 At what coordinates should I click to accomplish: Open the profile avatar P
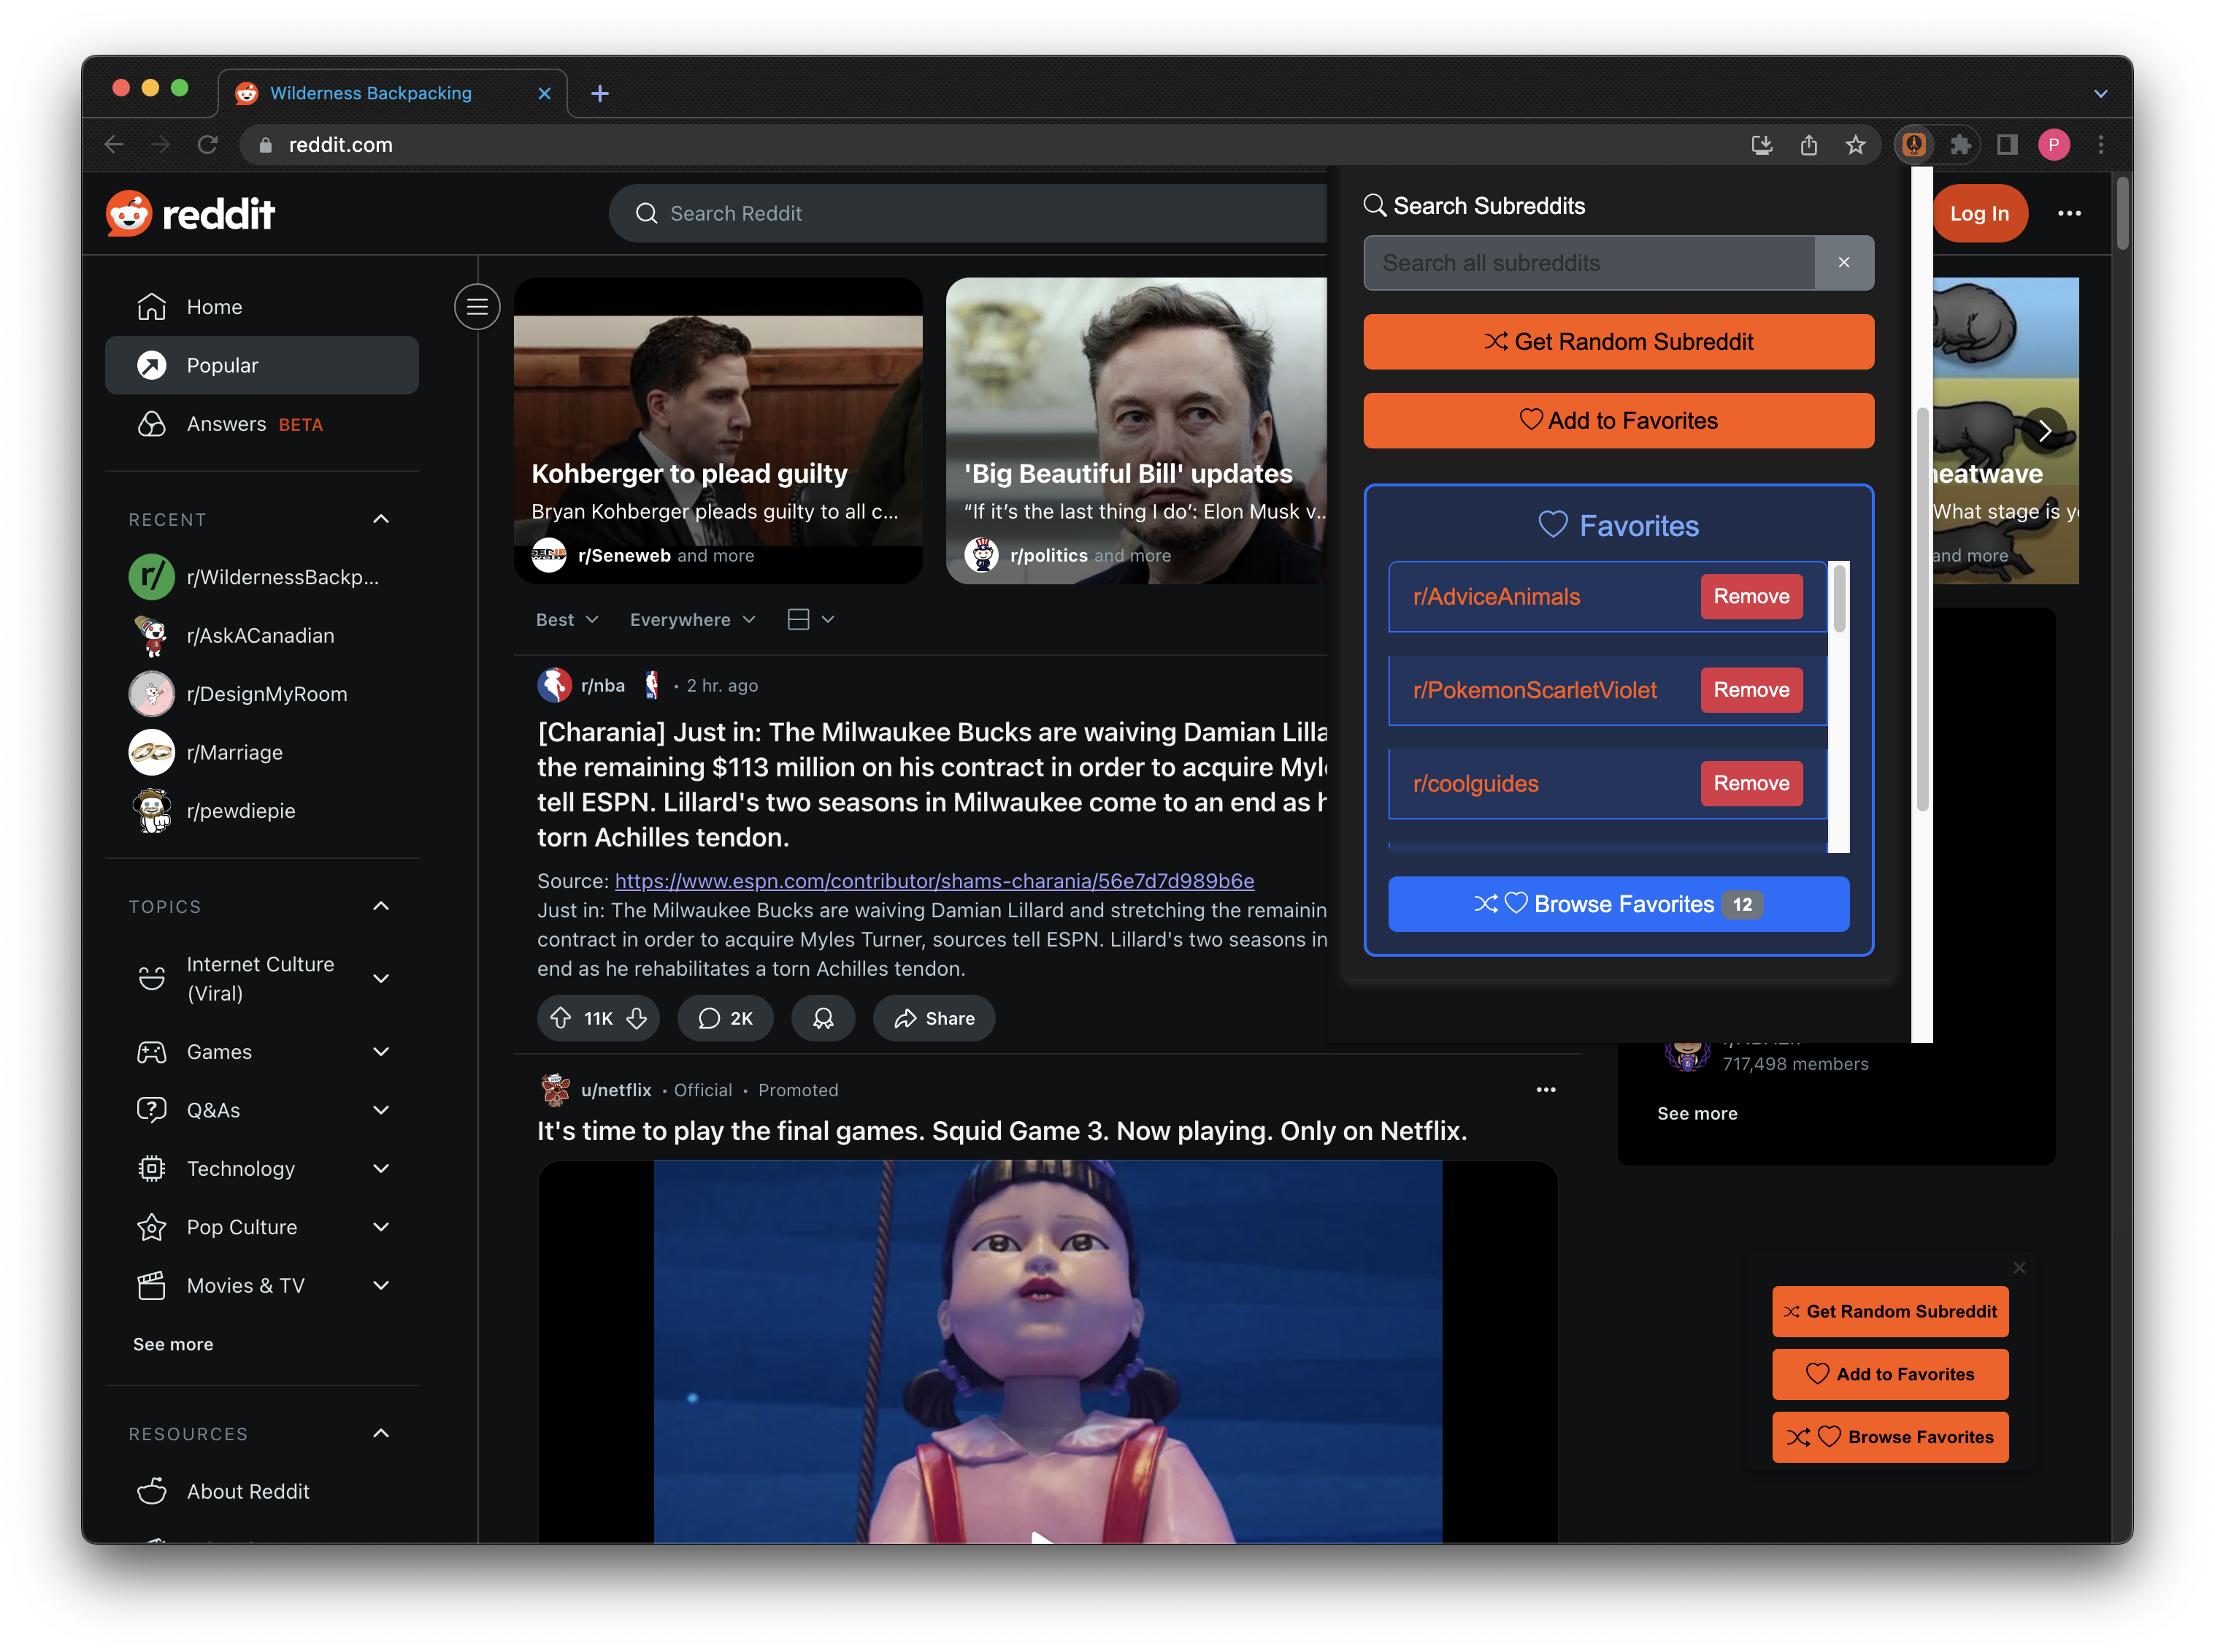(2053, 145)
